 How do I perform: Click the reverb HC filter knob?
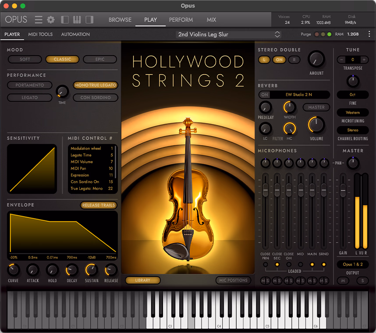point(289,128)
